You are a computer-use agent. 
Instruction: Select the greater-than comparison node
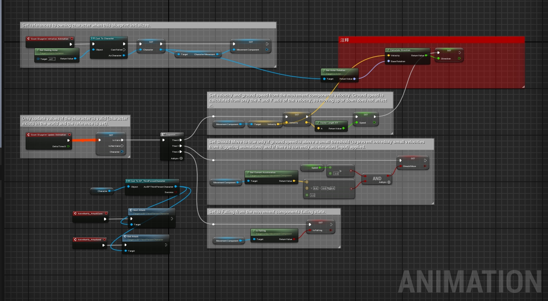(340, 171)
